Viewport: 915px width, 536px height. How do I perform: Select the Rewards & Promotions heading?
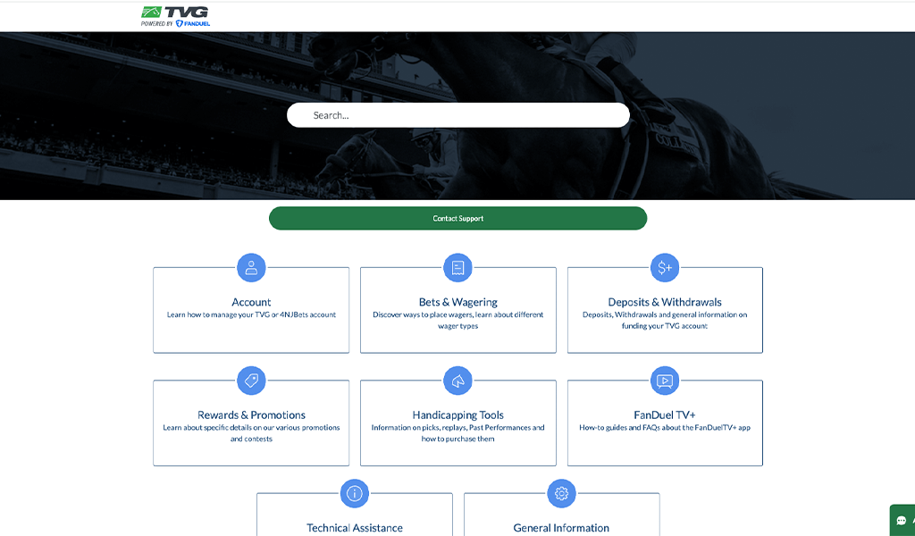coord(251,415)
